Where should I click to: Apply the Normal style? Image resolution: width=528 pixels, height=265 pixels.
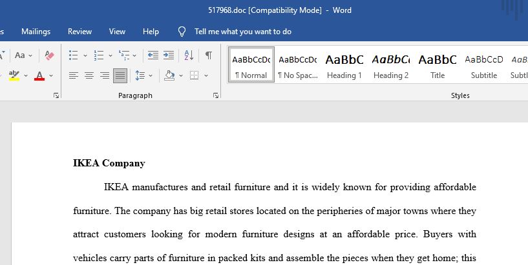(251, 65)
